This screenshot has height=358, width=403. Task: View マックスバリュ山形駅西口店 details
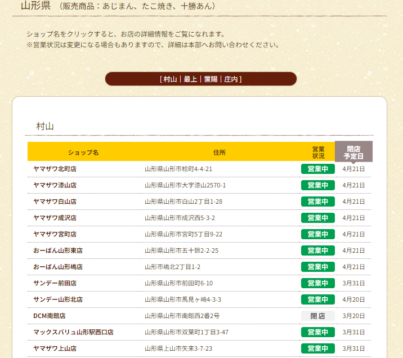coord(73,332)
